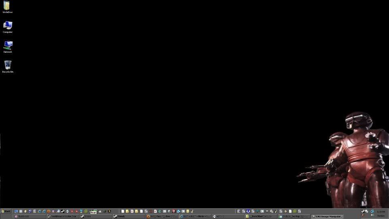Open the volume speaker icon in the tray
Screen dimensions: 389x219
pyautogui.click(x=372, y=215)
